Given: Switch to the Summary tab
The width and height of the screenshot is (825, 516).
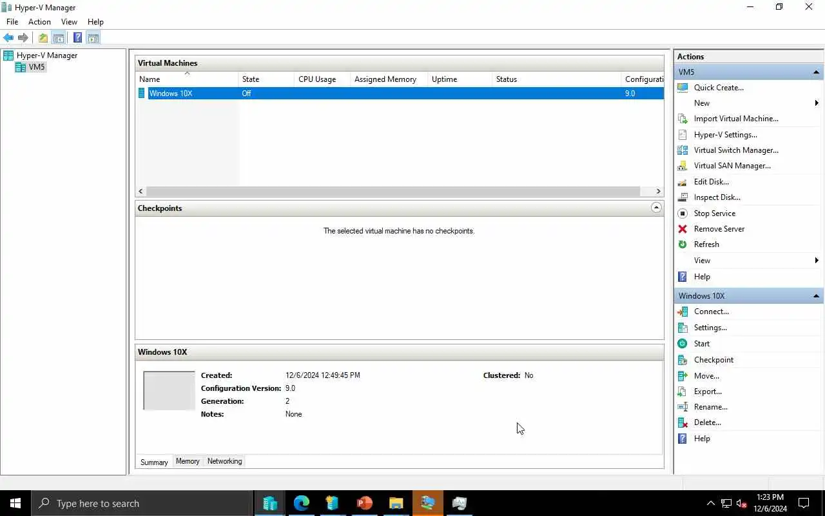Looking at the screenshot, I should [x=154, y=462].
